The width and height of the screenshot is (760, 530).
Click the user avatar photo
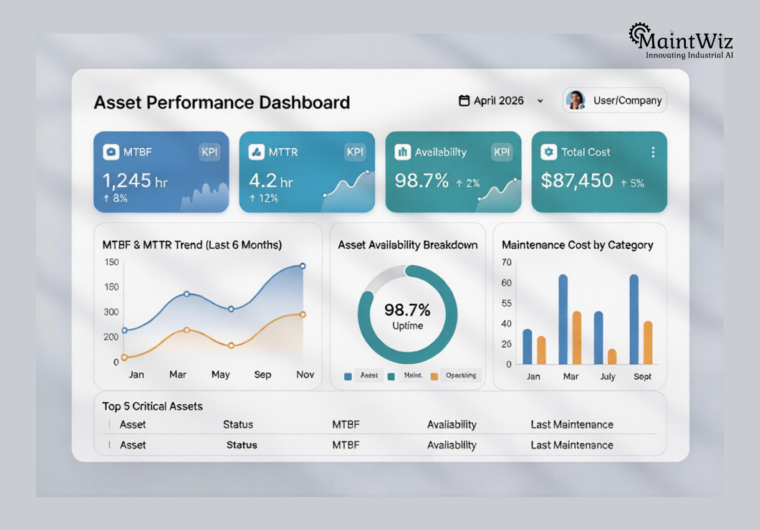[x=575, y=100]
